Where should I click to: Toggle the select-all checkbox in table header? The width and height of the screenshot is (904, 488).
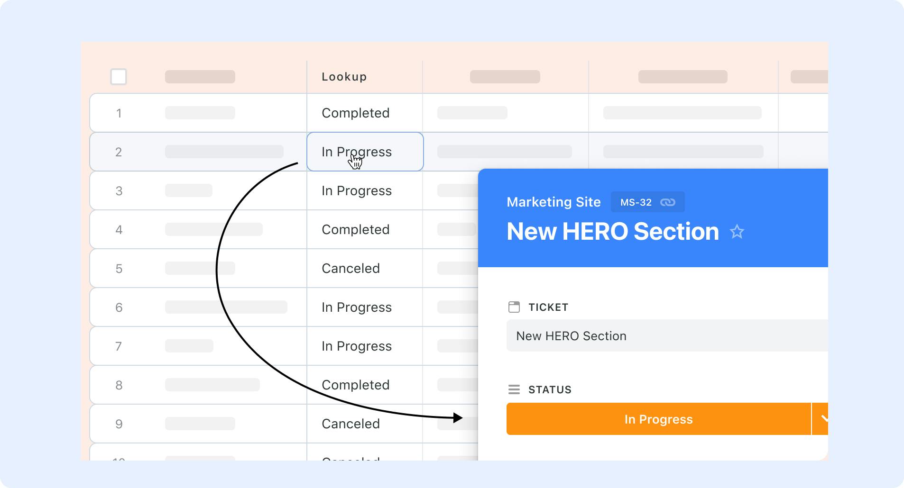(x=119, y=77)
